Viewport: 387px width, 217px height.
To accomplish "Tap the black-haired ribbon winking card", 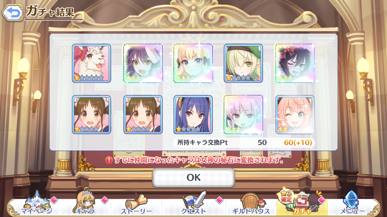I will click(x=295, y=63).
